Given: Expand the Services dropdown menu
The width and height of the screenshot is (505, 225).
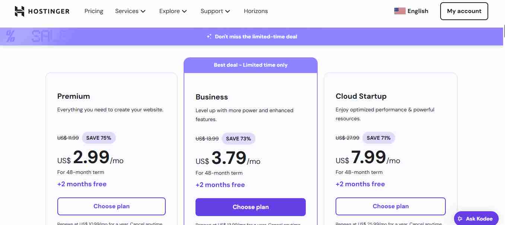Looking at the screenshot, I should click(x=130, y=11).
